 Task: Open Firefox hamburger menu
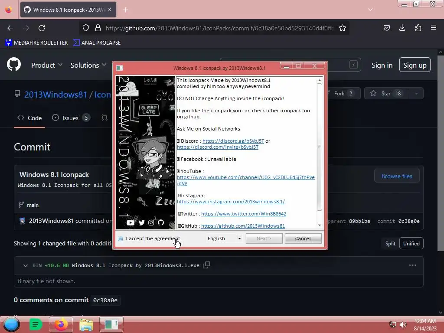click(434, 28)
